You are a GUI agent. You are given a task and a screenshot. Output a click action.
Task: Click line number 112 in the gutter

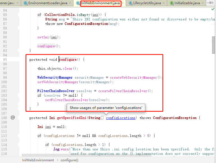point(4,136)
